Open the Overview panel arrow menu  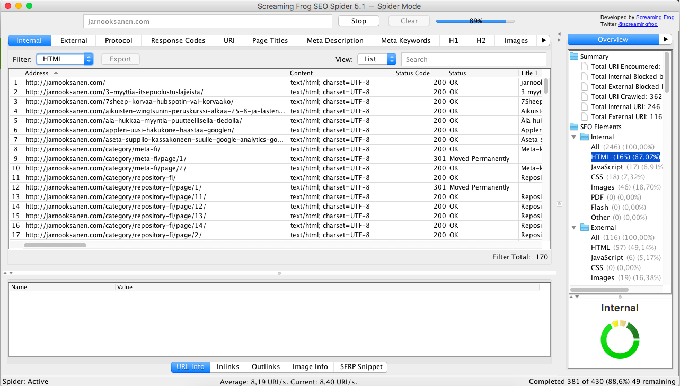[665, 40]
